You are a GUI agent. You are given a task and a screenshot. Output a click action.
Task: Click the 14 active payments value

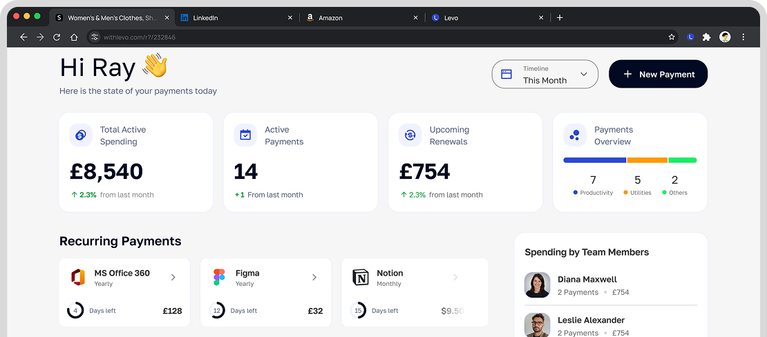(245, 171)
